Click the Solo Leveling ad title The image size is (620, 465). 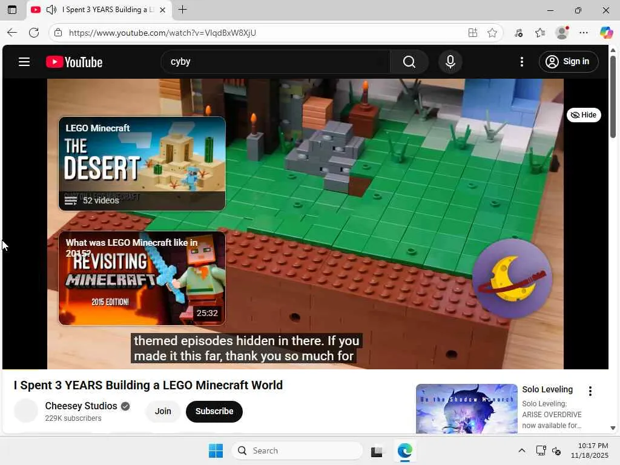(x=547, y=389)
